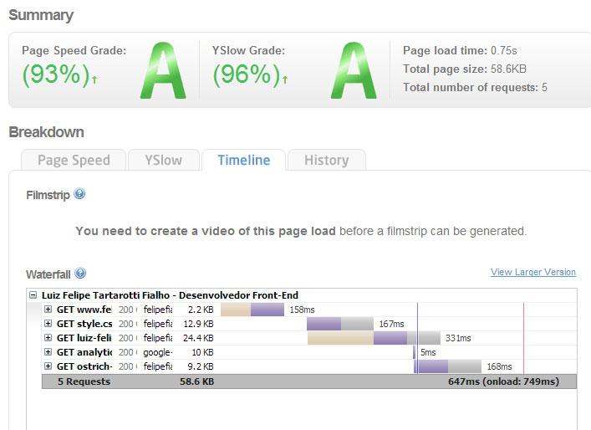
Task: Expand the GET style.cs request row
Action: point(48,324)
